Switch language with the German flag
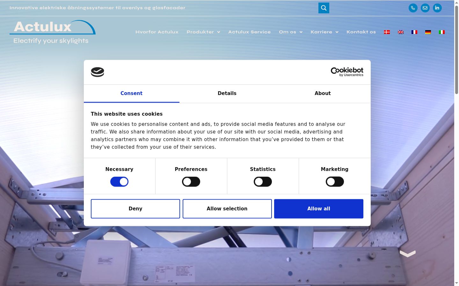The height and width of the screenshot is (286, 459). click(428, 32)
